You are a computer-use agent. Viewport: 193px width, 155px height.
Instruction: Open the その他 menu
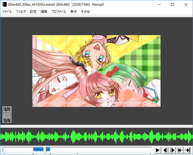click(x=85, y=12)
